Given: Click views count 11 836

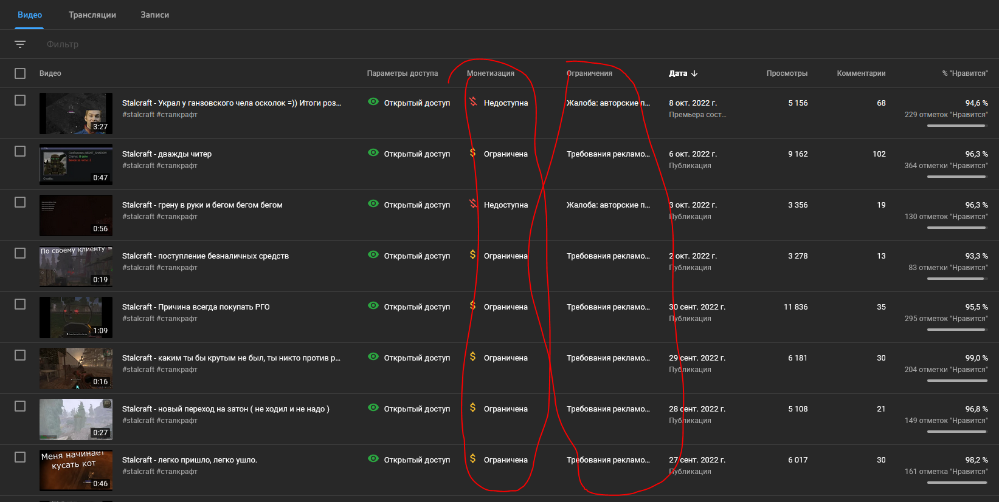Looking at the screenshot, I should pyautogui.click(x=795, y=307).
